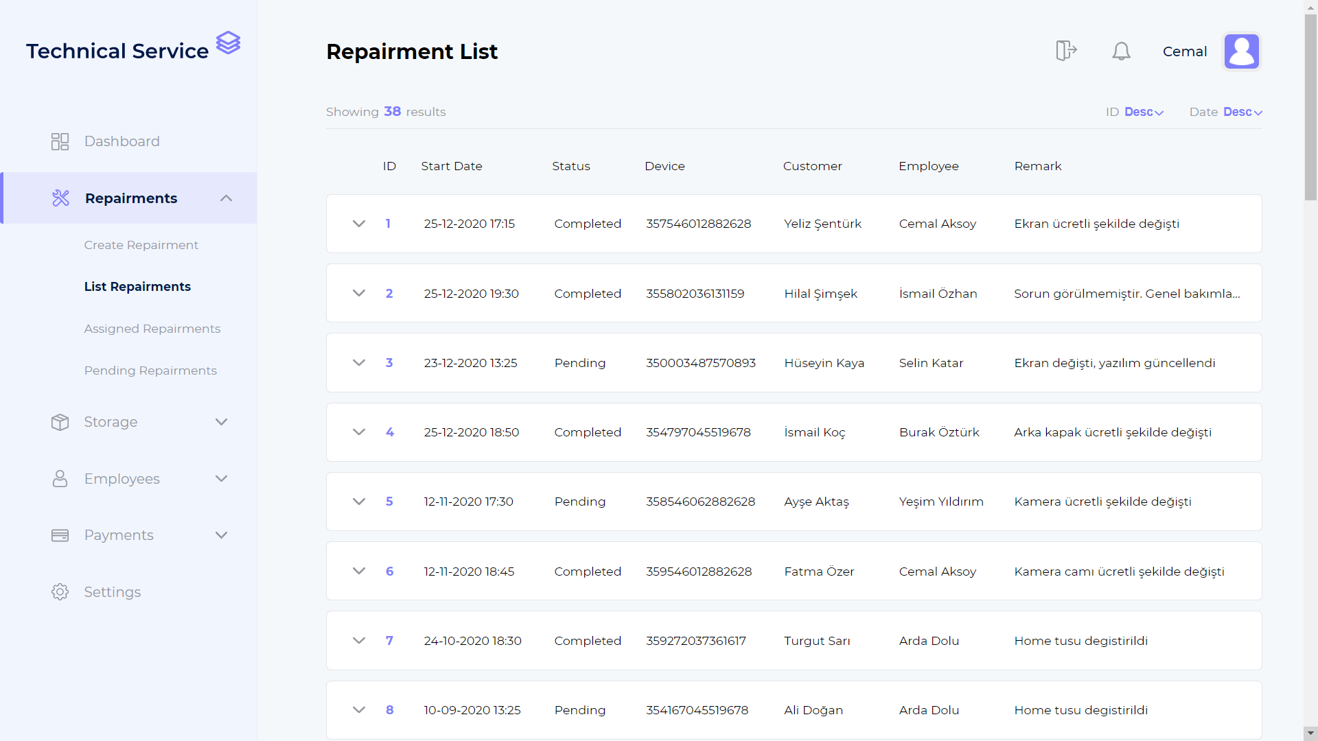
Task: Click start date 12-11-2020 18:45
Action: click(x=469, y=572)
